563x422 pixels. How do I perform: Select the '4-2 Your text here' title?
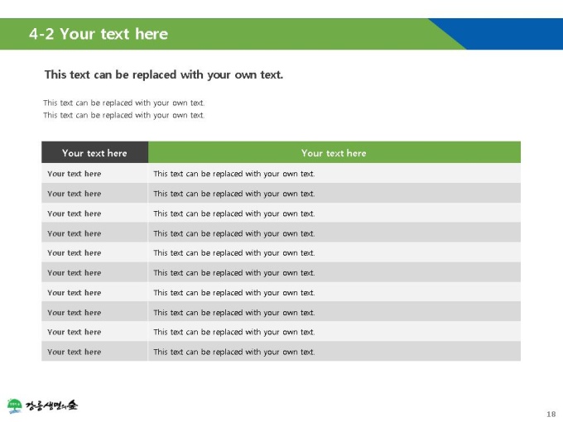coord(99,34)
